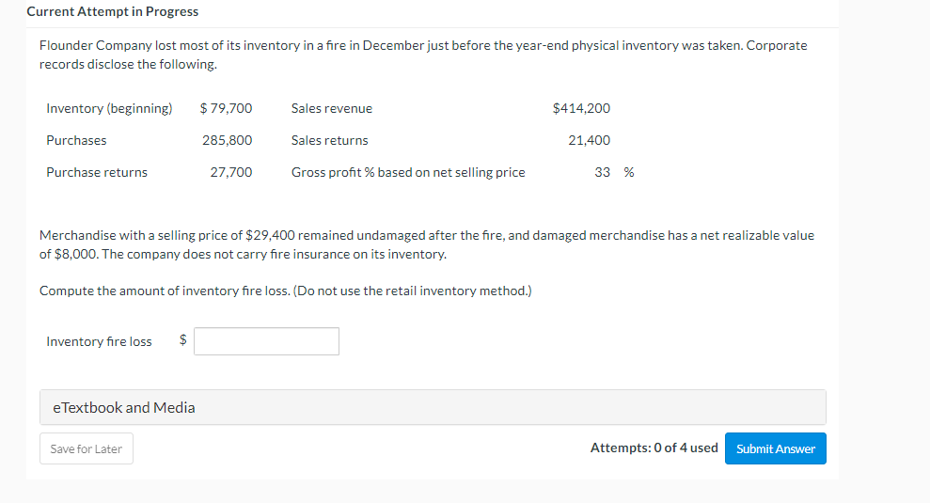
Task: Select the Sales revenue label
Action: coord(332,108)
